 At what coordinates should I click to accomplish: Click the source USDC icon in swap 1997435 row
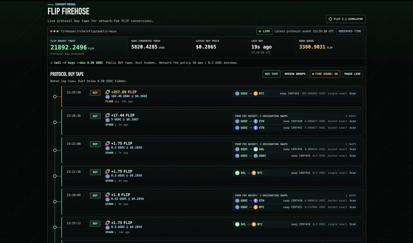237,149
